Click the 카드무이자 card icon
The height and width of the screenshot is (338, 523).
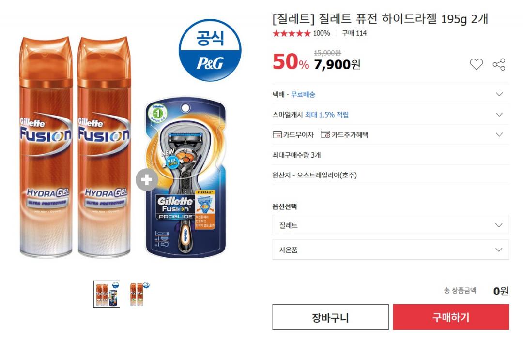(x=277, y=134)
